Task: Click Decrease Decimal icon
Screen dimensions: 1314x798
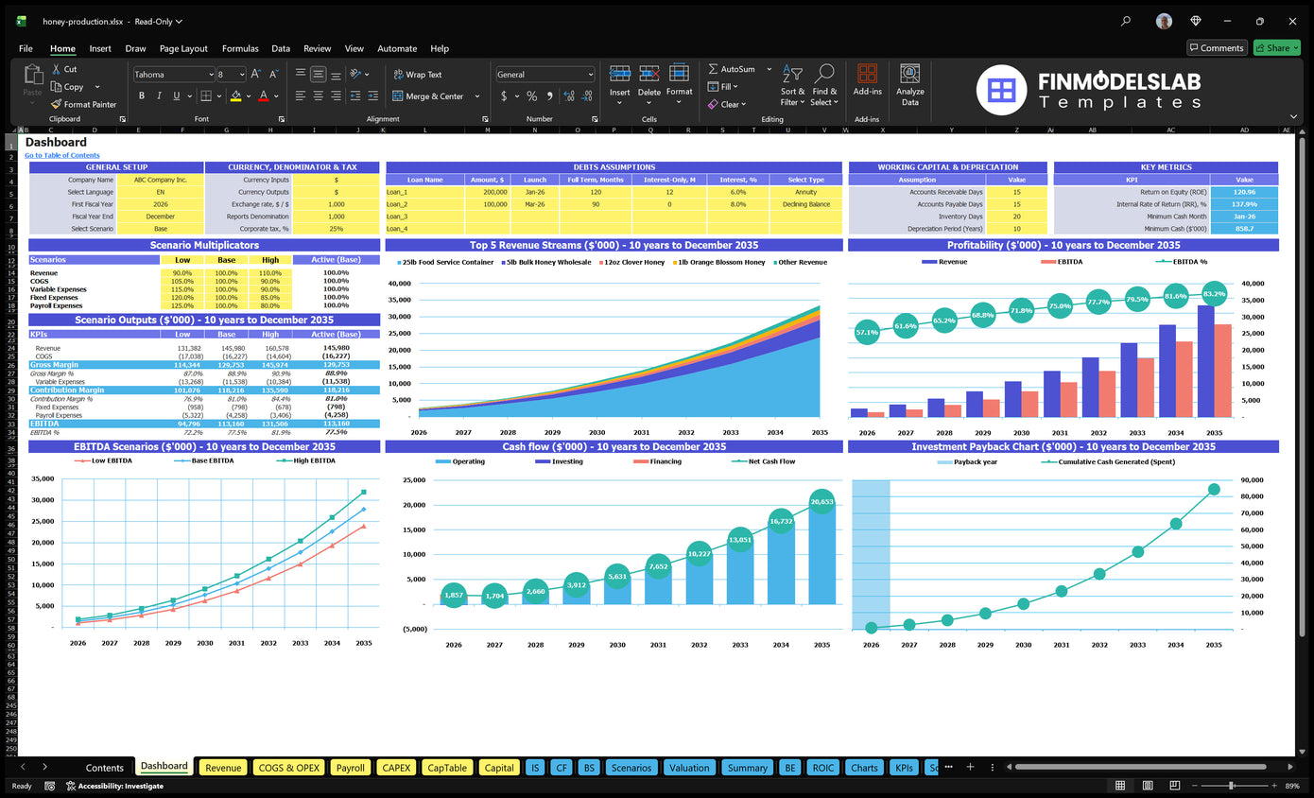Action: click(x=586, y=96)
